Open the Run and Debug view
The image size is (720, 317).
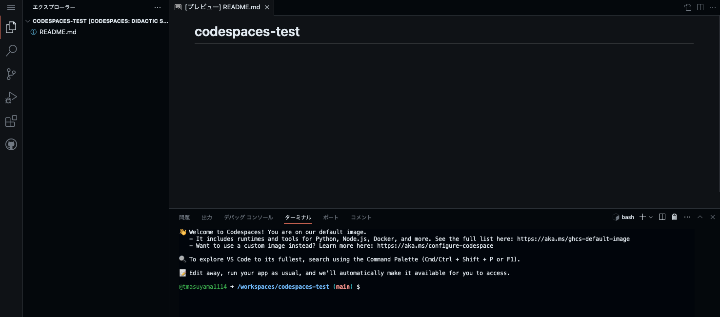(x=11, y=98)
